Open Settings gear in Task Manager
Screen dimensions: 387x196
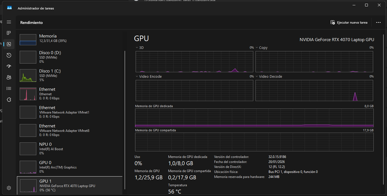pyautogui.click(x=9, y=188)
